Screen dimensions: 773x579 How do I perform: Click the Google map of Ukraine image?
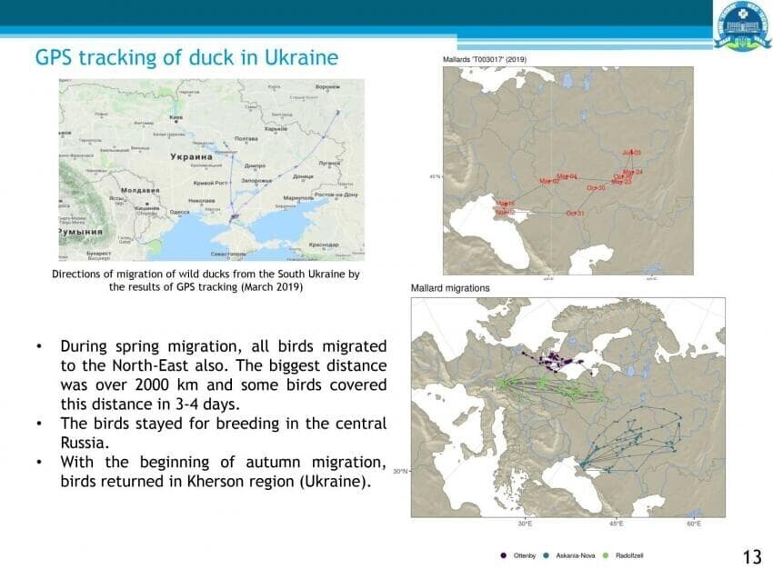tap(212, 169)
